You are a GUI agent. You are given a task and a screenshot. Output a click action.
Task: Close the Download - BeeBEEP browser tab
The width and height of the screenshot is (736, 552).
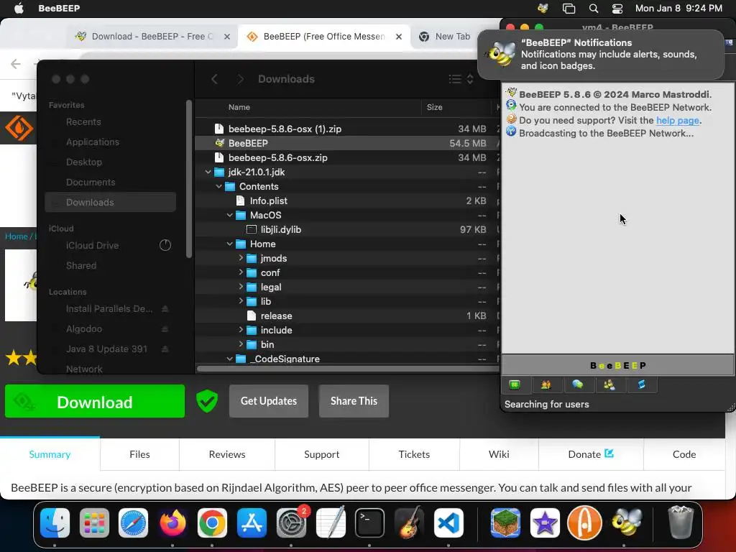(x=226, y=37)
